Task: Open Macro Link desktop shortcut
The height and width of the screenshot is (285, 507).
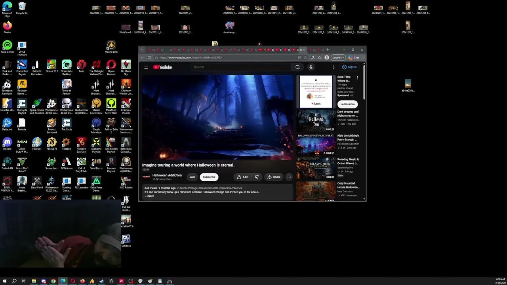Action: [111, 47]
